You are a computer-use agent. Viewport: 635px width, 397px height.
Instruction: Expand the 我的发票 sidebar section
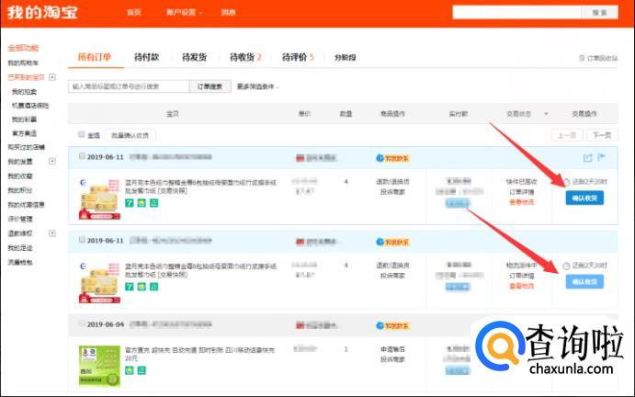[x=52, y=161]
